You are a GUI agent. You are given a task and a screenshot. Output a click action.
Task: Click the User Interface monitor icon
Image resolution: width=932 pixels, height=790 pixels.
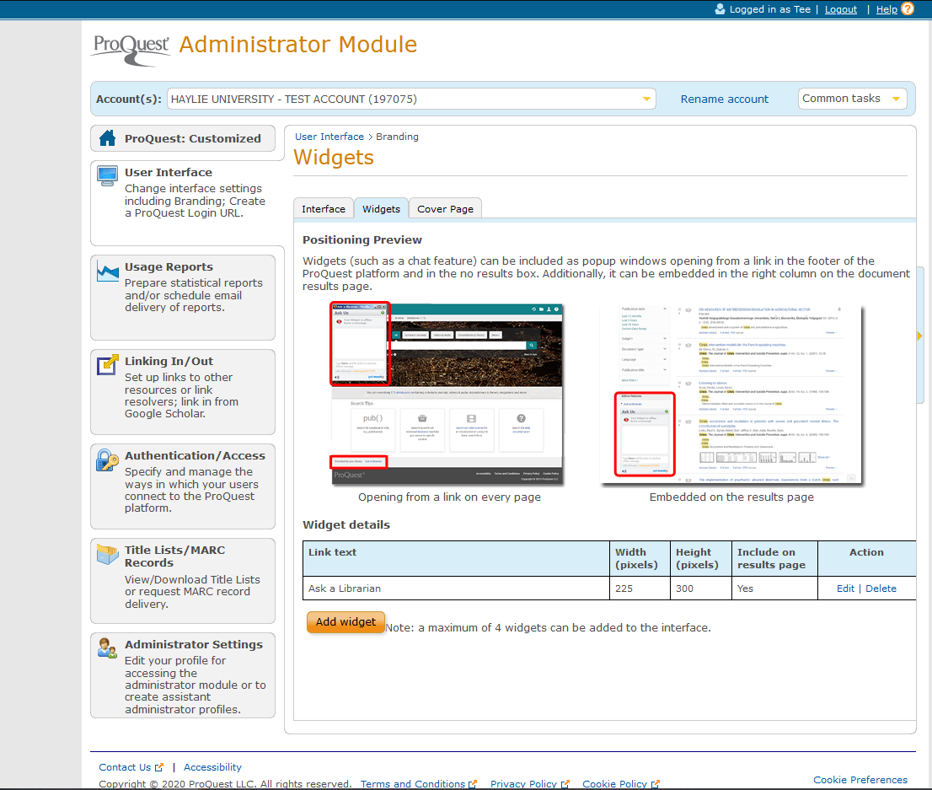click(x=108, y=176)
